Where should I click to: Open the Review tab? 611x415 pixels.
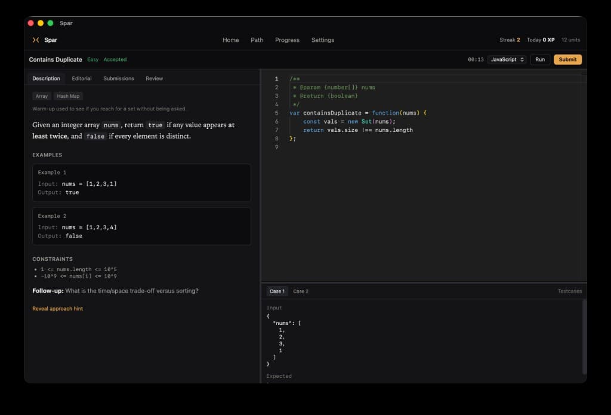pyautogui.click(x=155, y=78)
